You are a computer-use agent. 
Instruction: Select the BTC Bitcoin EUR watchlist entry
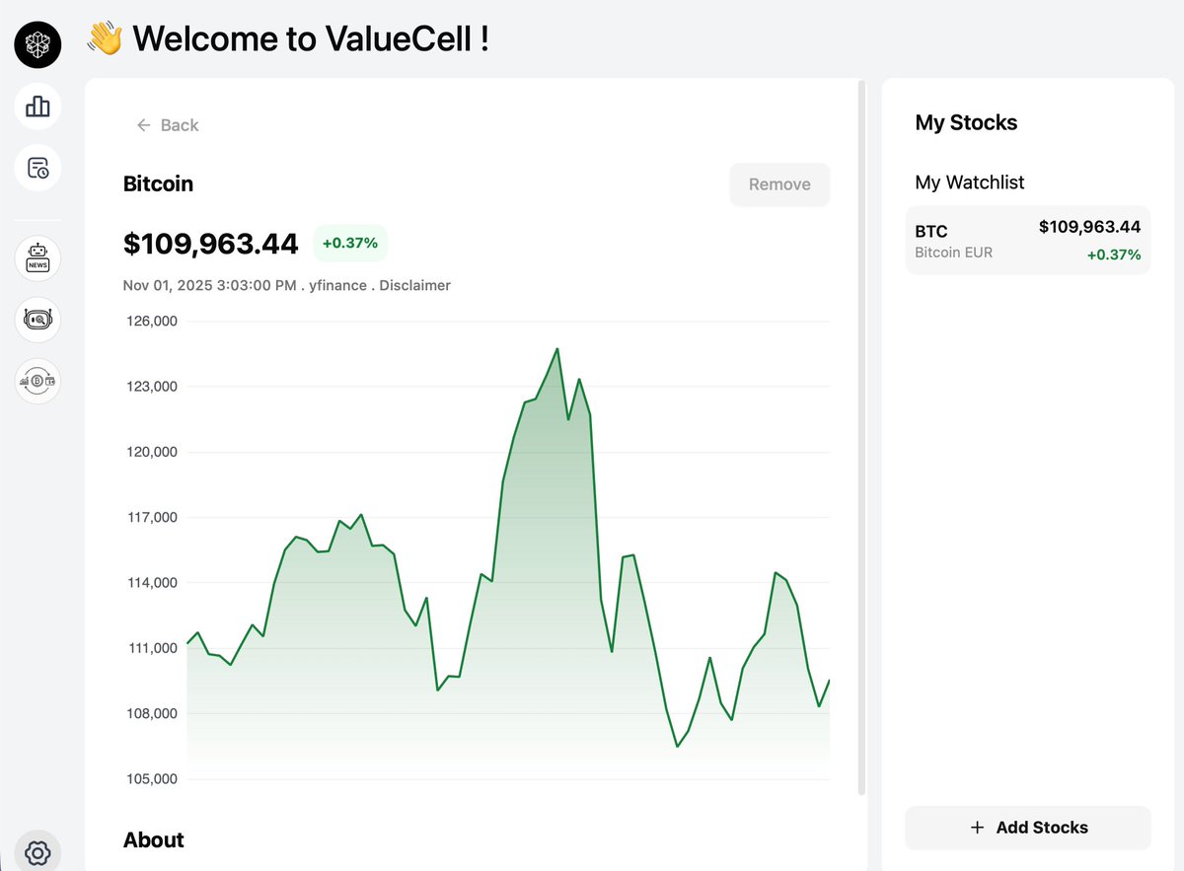tap(1027, 240)
